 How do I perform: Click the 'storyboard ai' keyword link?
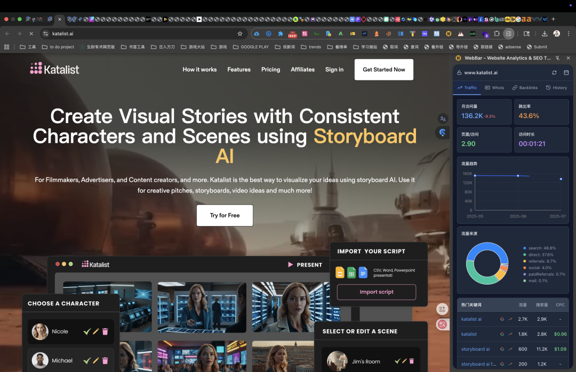coord(475,349)
